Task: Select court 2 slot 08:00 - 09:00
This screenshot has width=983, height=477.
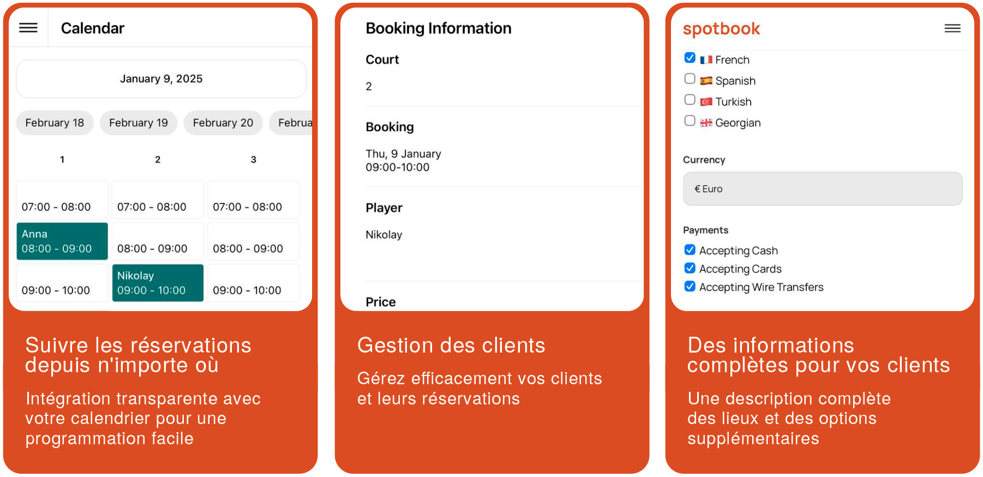Action: [158, 241]
